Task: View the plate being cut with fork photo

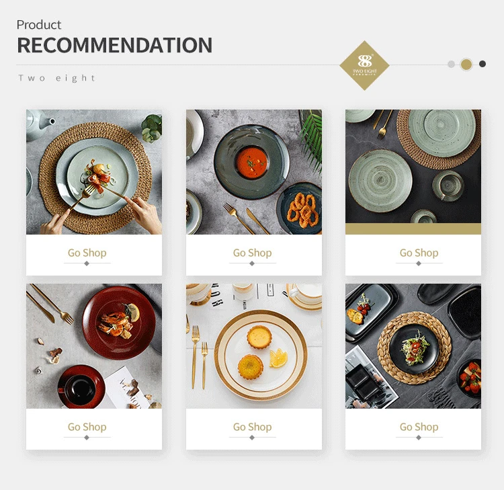Action: (x=94, y=172)
